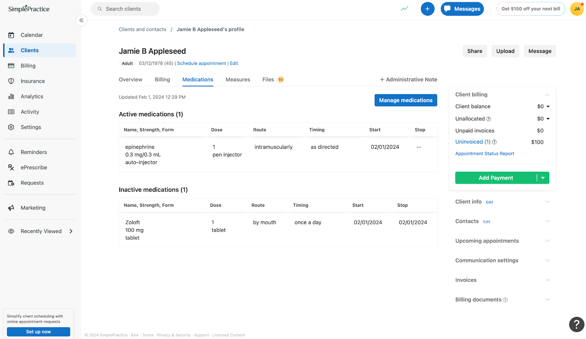Open the help question mark bubble
The width and height of the screenshot is (586, 339).
[576, 324]
